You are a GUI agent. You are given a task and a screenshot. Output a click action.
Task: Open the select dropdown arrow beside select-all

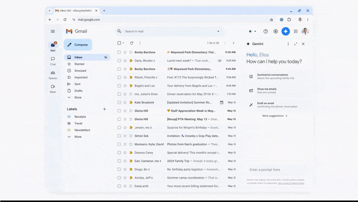click(123, 43)
